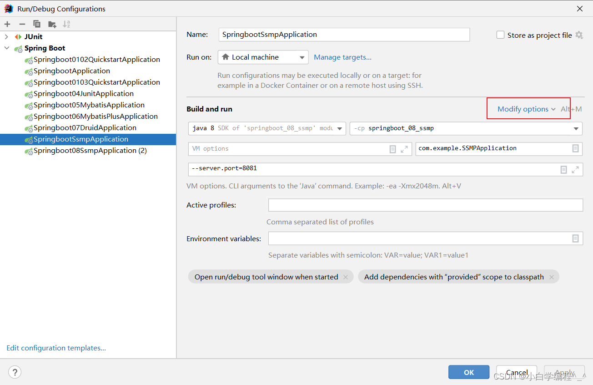This screenshot has height=385, width=593.
Task: Collapse the Spring Boot configurations node
Action: click(x=6, y=48)
